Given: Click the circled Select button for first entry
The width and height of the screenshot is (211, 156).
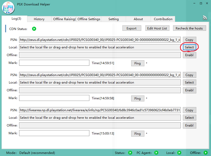Looking at the screenshot, I should pos(189,47).
